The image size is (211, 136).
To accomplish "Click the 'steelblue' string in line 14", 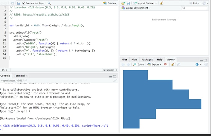I will (45, 54).
